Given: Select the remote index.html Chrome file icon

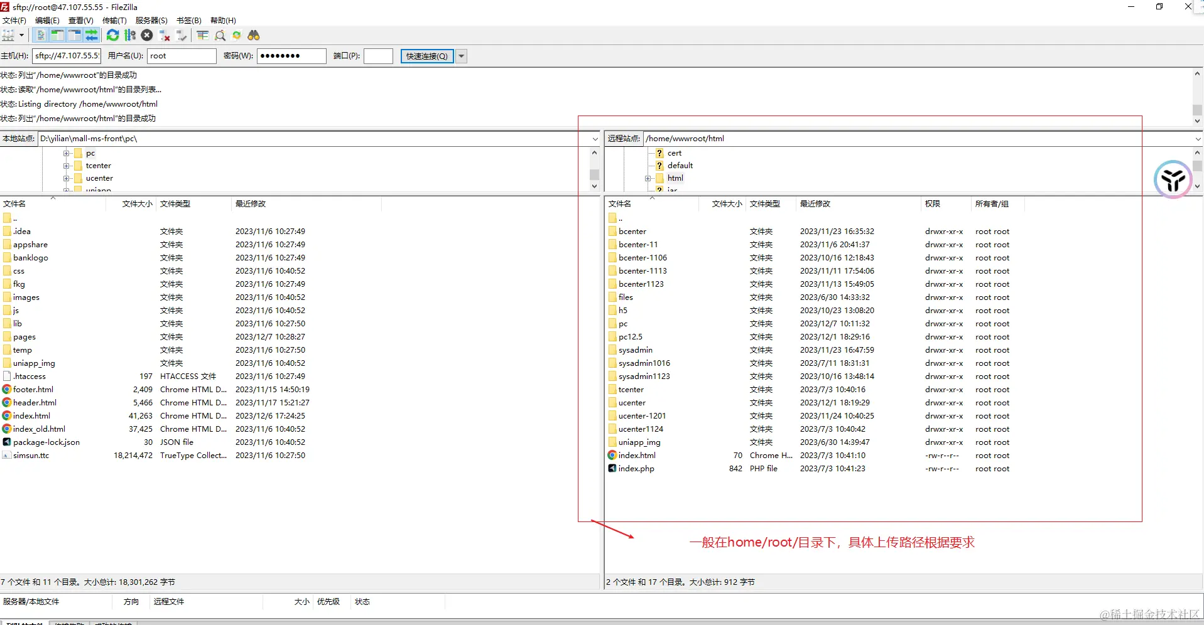Looking at the screenshot, I should tap(612, 456).
